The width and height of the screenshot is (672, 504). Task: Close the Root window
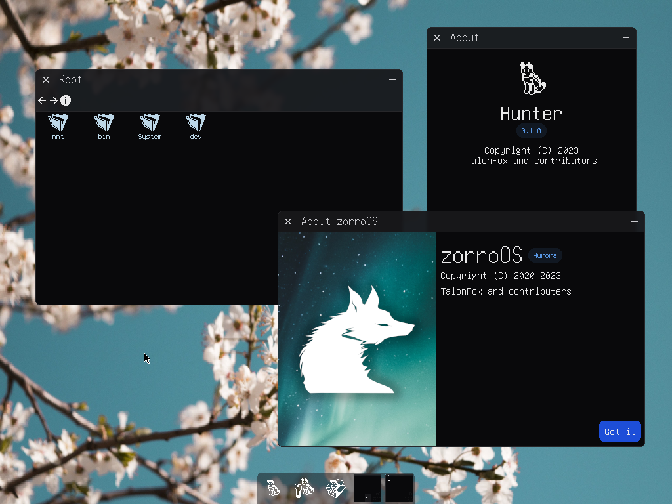pyautogui.click(x=46, y=79)
